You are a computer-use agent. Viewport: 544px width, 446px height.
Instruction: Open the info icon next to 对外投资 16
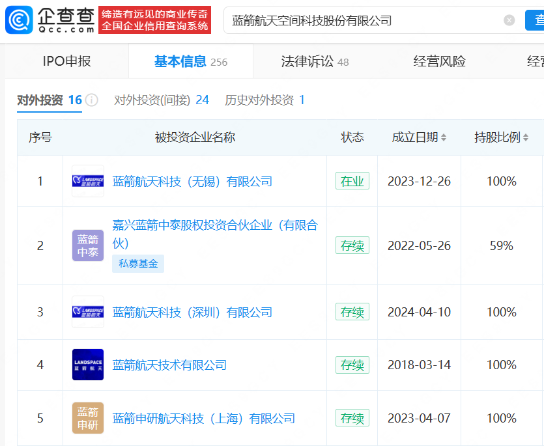pyautogui.click(x=92, y=100)
